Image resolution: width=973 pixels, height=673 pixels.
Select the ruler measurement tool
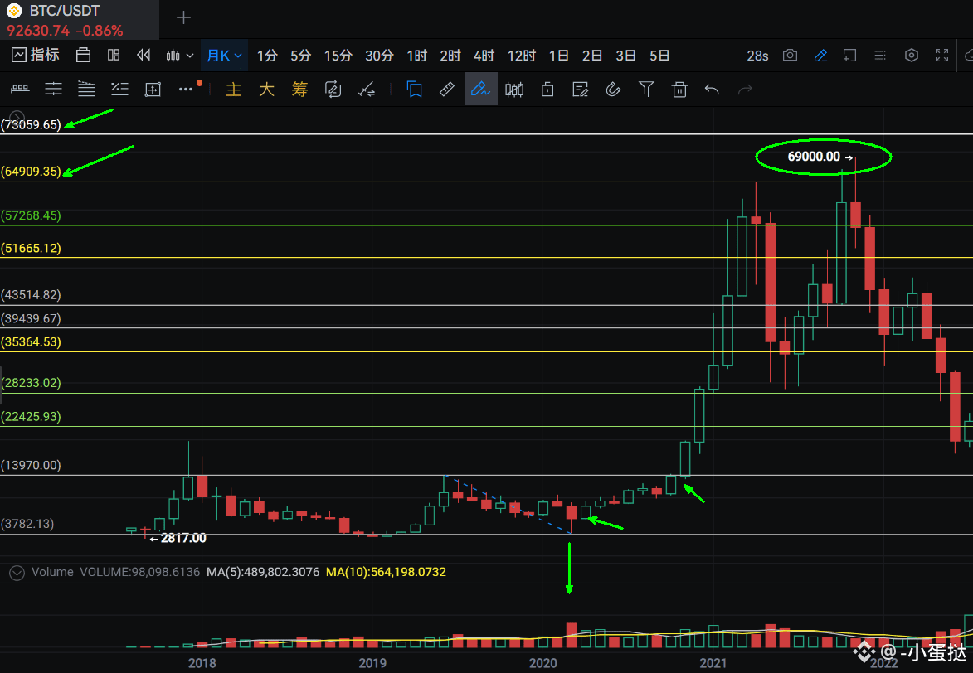click(447, 90)
